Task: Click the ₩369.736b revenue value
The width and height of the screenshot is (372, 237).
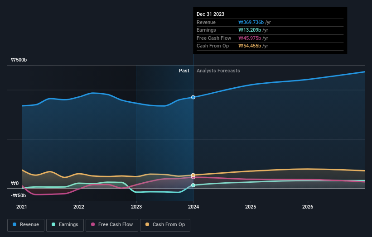Action: point(251,22)
